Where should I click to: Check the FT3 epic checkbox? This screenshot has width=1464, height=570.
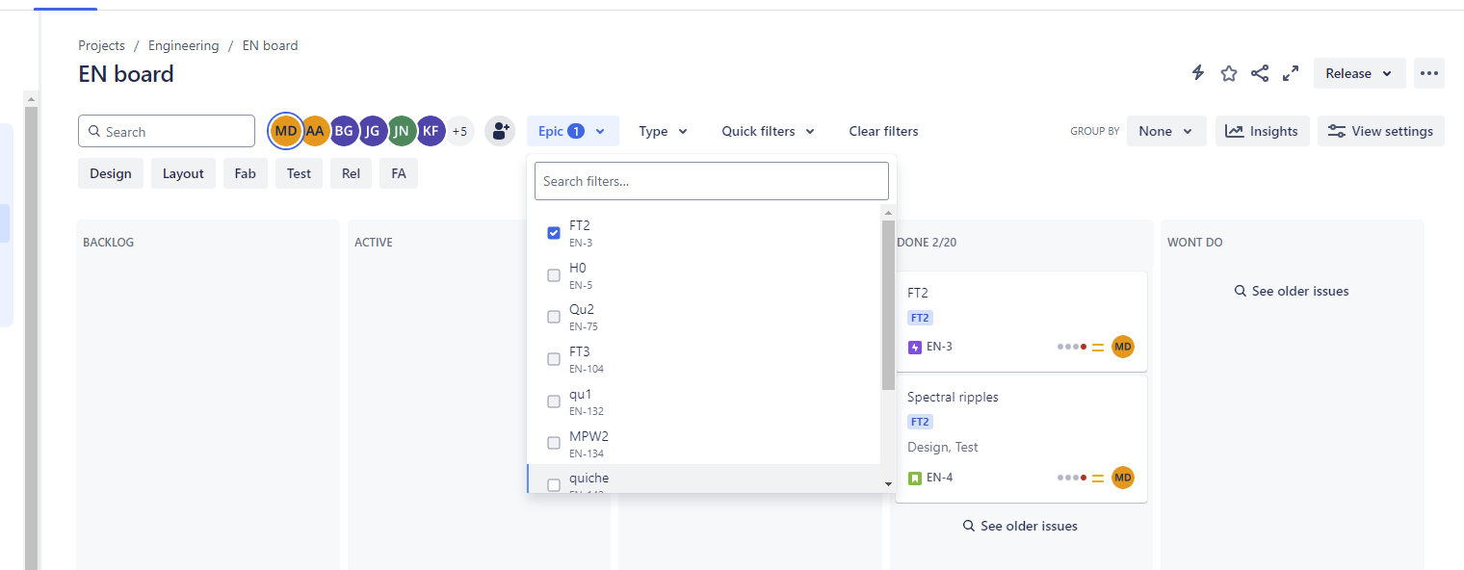pyautogui.click(x=554, y=359)
